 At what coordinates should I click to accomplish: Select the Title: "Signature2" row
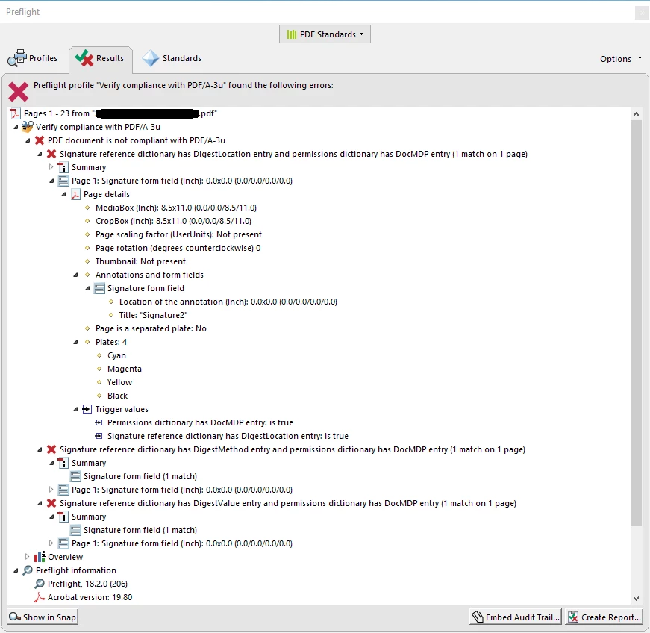[153, 315]
